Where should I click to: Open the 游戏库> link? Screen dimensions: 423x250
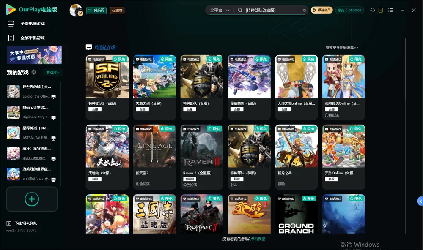52,73
